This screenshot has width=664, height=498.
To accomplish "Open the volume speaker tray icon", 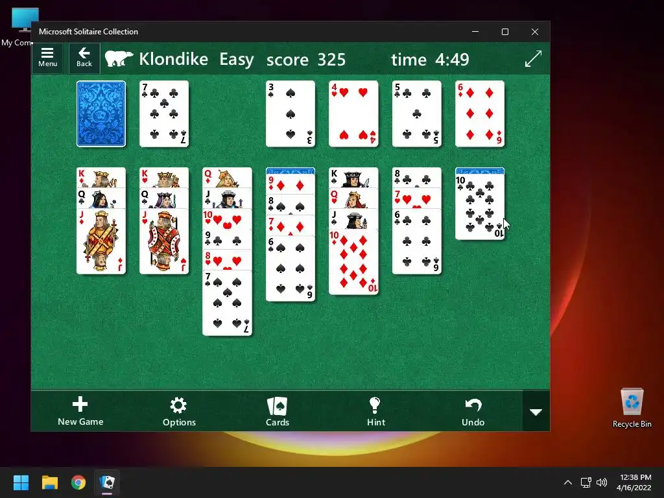I will pyautogui.click(x=601, y=482).
